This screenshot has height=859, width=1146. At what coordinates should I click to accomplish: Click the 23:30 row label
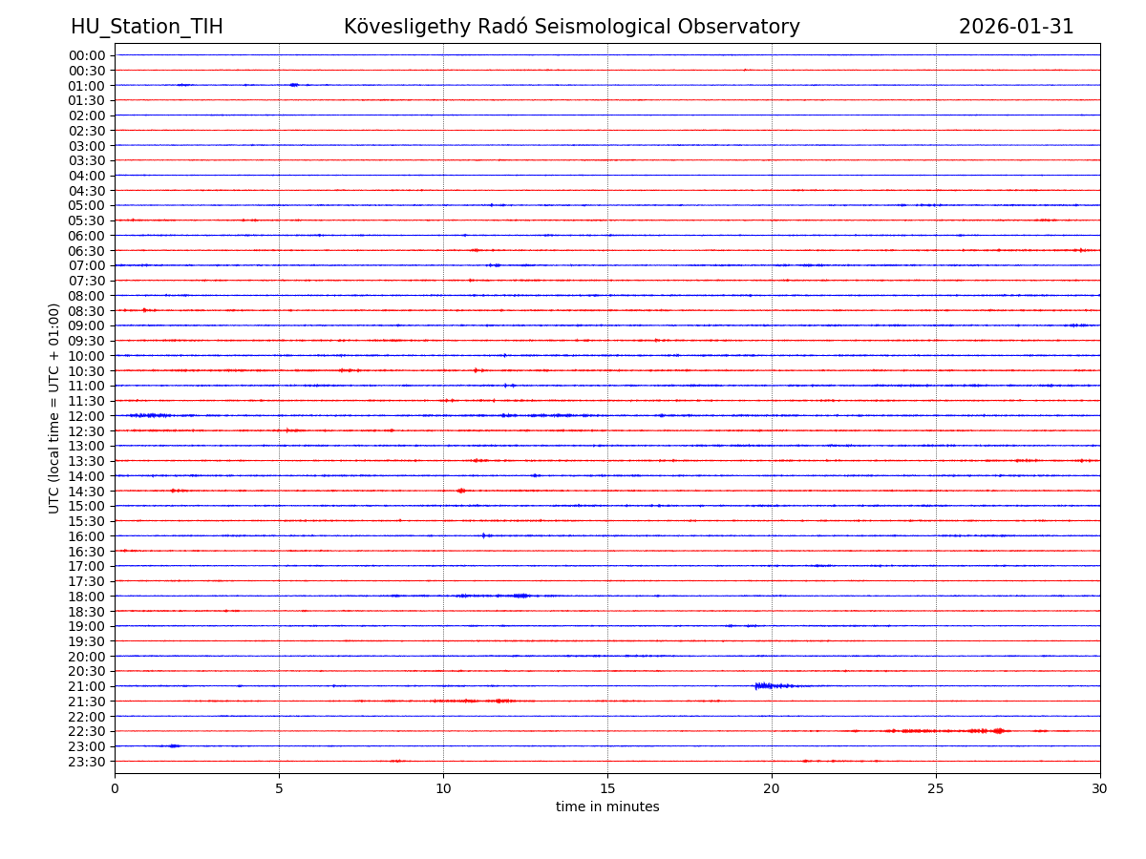pos(87,762)
